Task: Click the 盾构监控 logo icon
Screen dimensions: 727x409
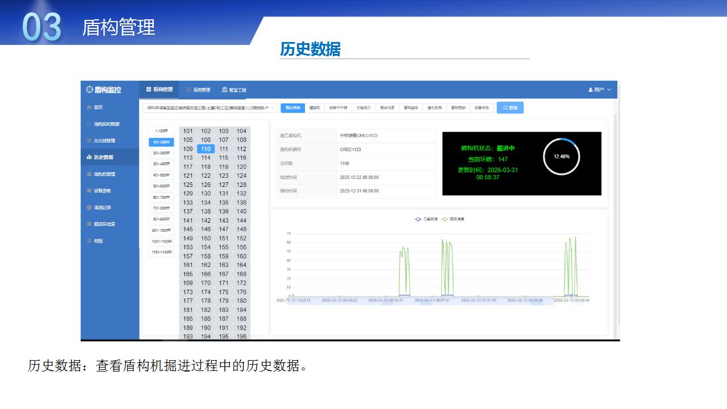Action: tap(89, 90)
